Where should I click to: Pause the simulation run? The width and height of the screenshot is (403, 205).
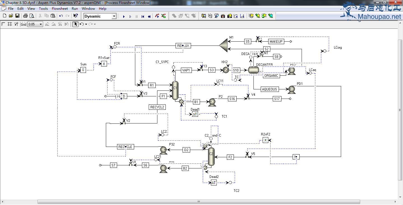coord(136,16)
